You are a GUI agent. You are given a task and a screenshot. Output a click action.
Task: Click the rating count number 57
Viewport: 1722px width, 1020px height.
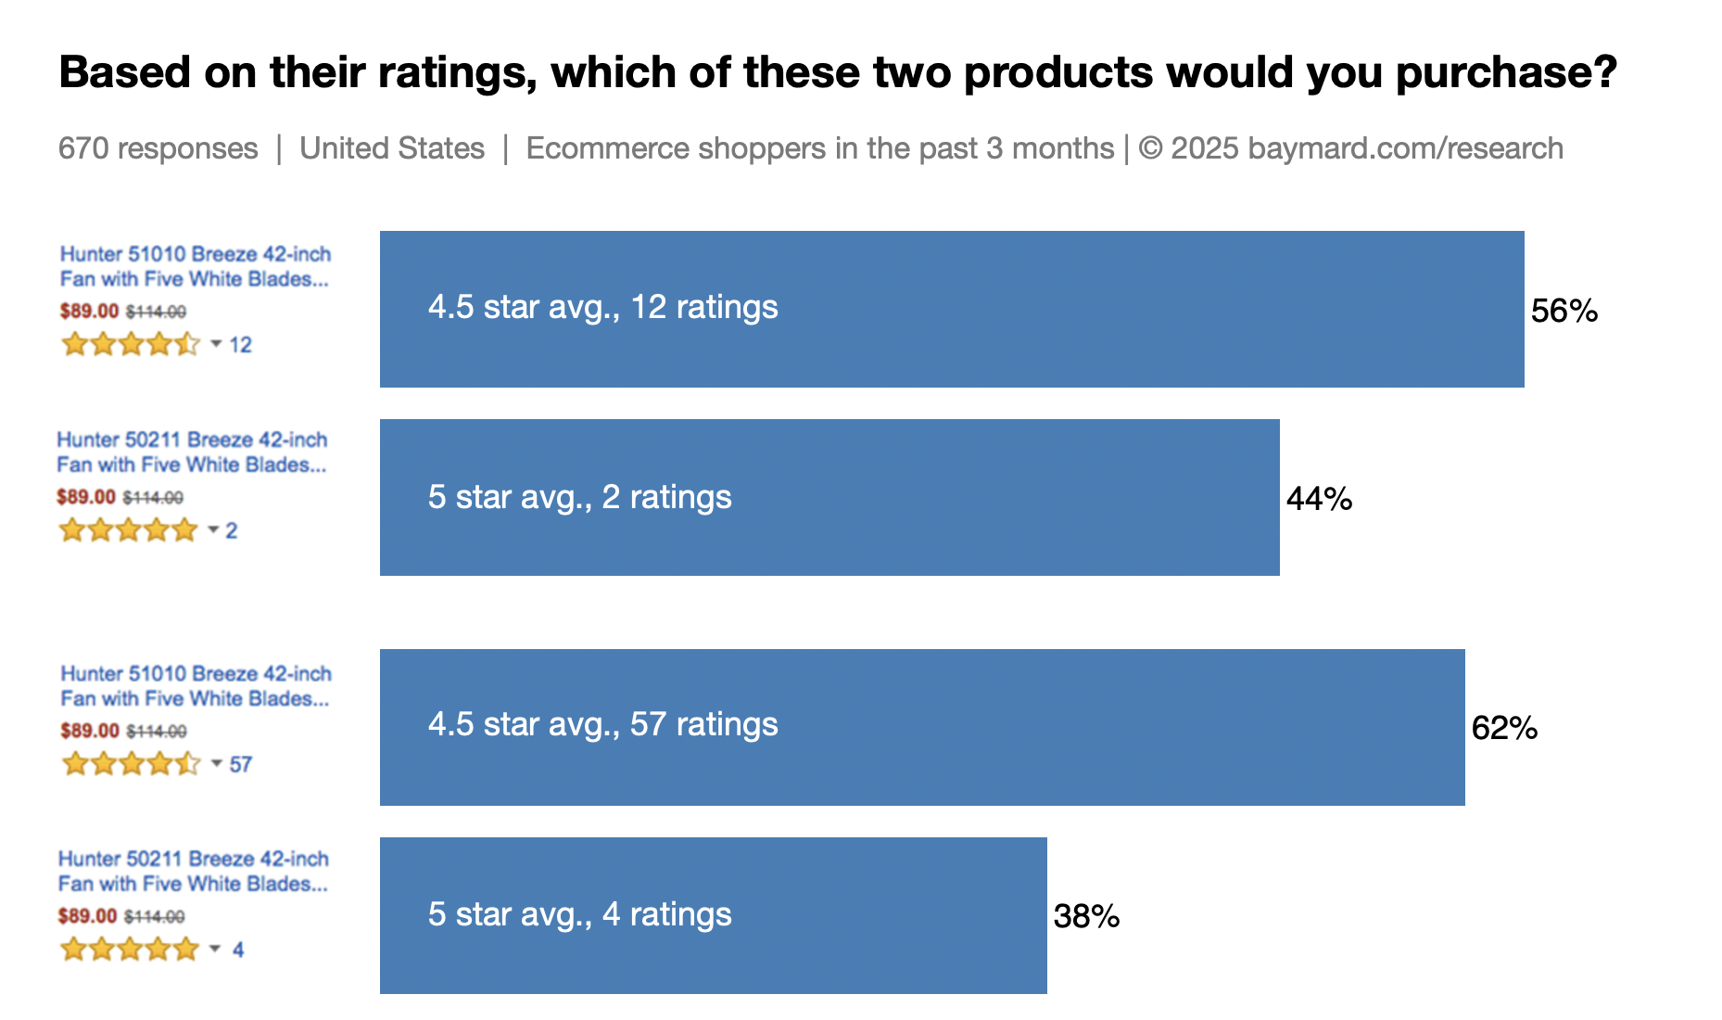241,764
